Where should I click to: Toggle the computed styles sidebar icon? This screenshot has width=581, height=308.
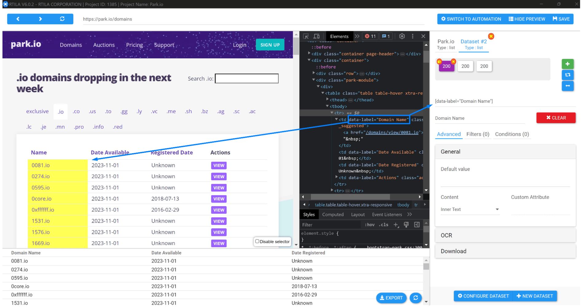(417, 225)
